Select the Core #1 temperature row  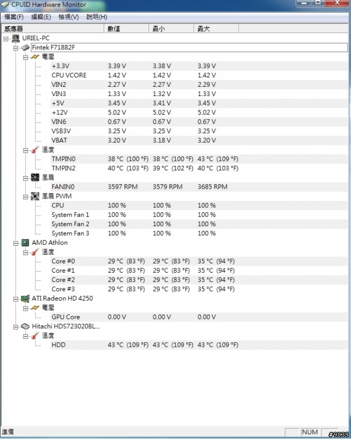(199, 271)
